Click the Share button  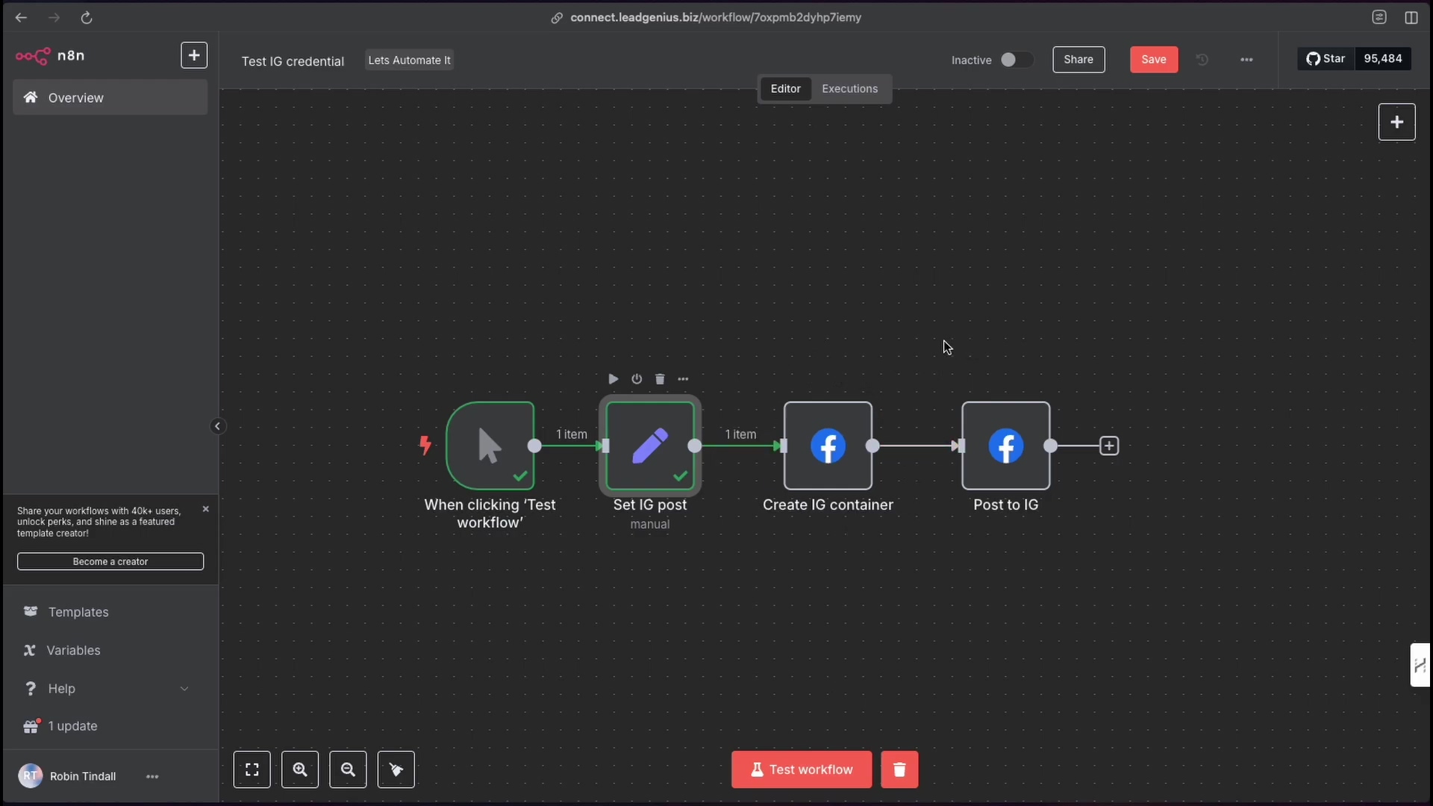coord(1078,60)
